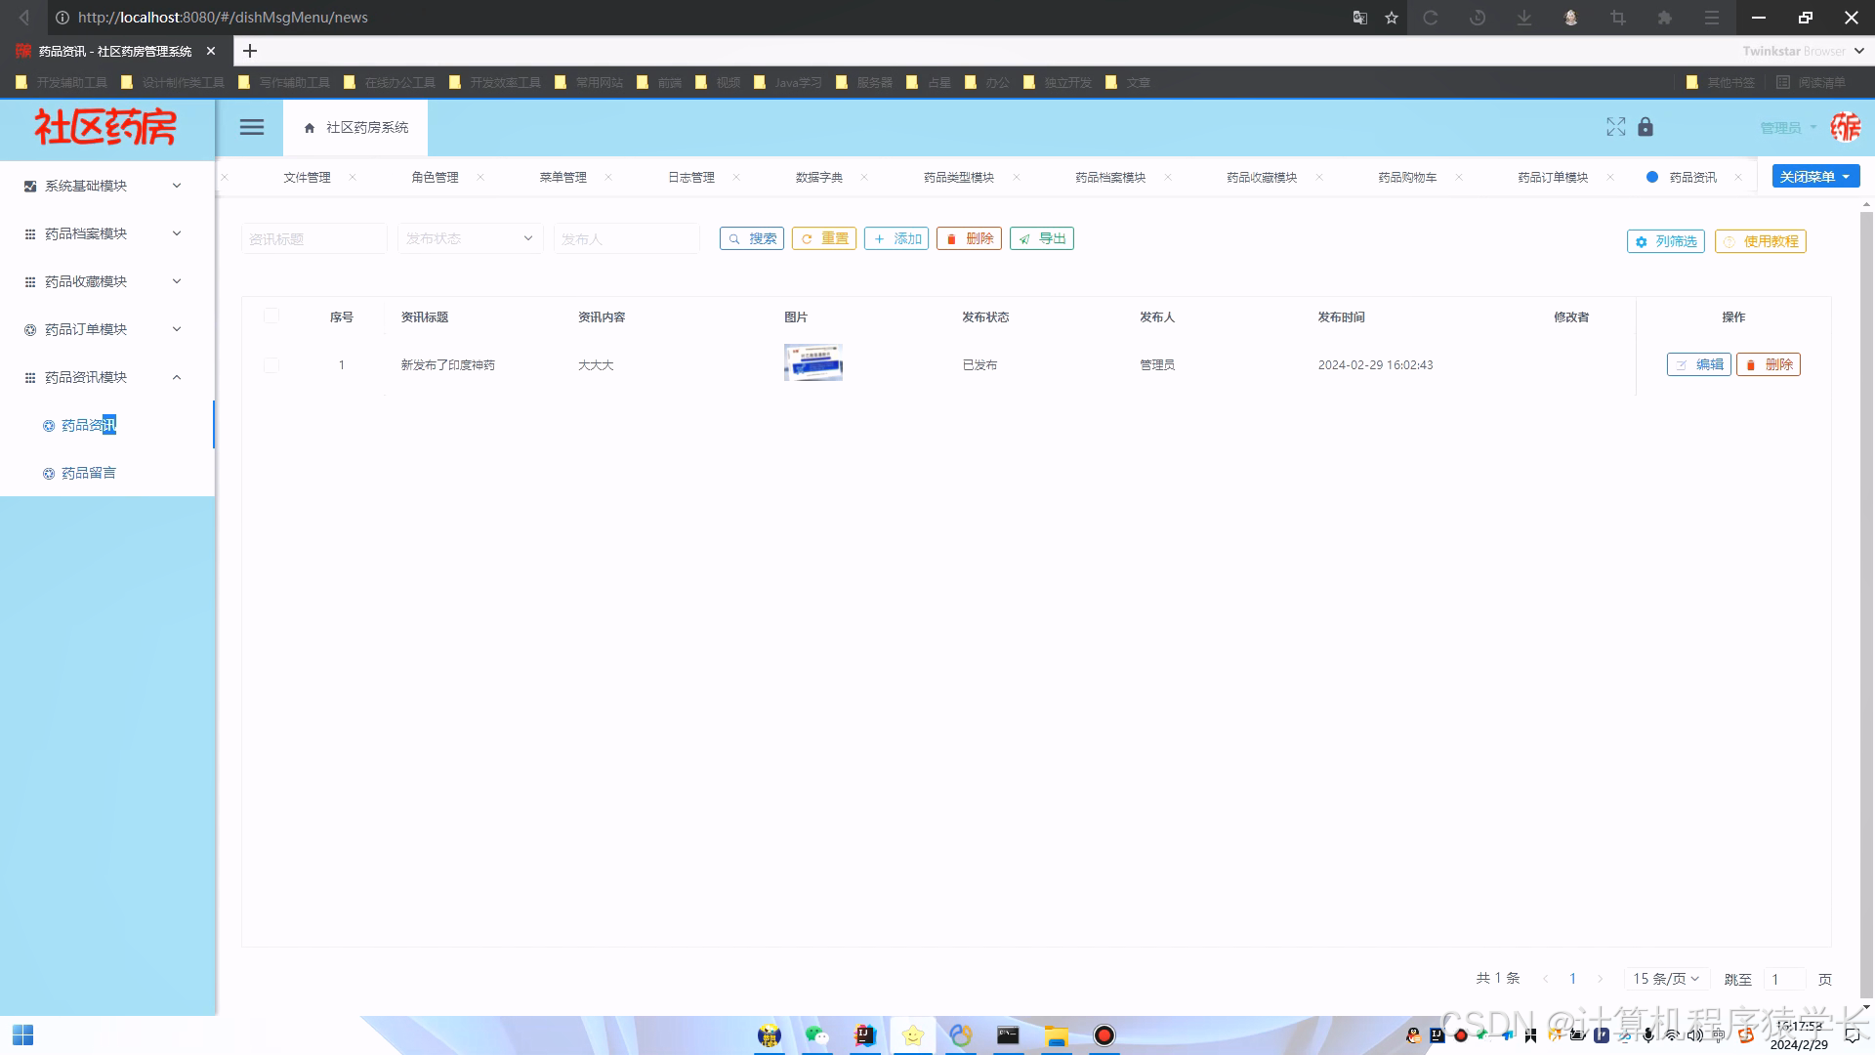Open WeChat from the taskbar
1875x1055 pixels.
pos(817,1035)
